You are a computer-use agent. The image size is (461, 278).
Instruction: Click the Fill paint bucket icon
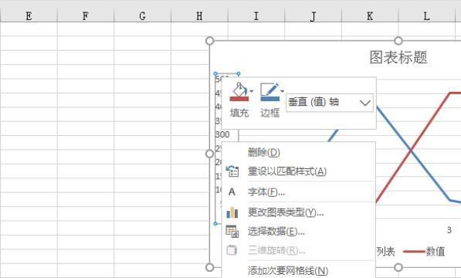(x=239, y=90)
